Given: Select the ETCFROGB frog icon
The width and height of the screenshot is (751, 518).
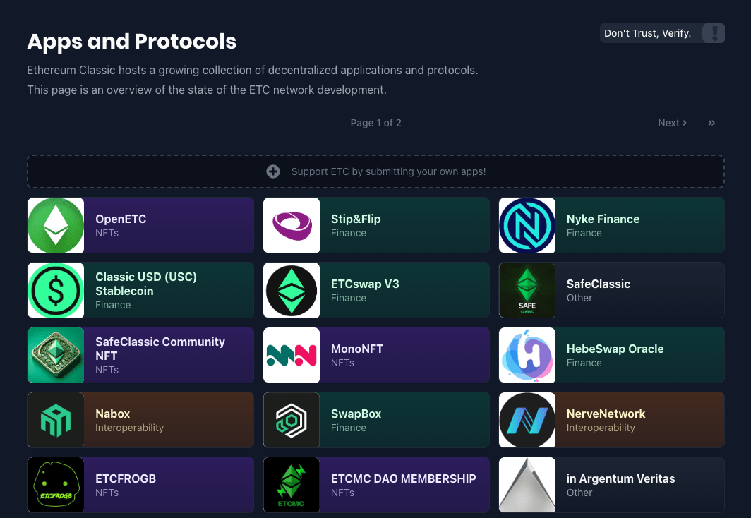Looking at the screenshot, I should pyautogui.click(x=56, y=485).
